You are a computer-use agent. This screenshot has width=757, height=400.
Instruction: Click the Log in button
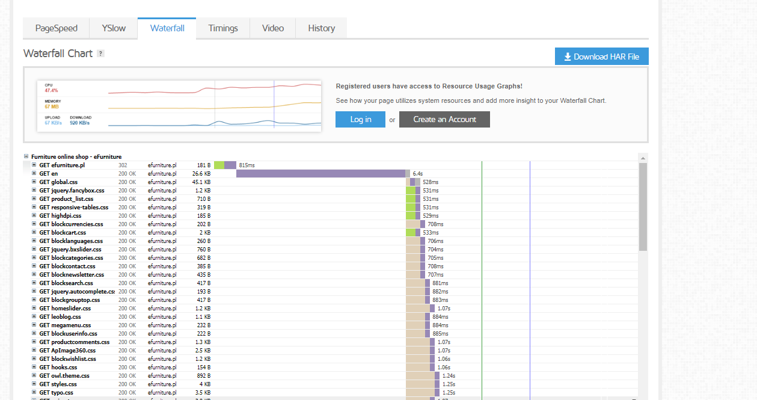coord(360,119)
